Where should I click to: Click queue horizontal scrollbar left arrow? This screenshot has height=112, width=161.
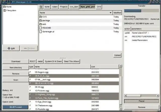pos(125,96)
